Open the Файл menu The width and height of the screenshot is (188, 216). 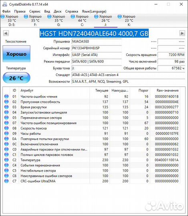(x=6, y=11)
